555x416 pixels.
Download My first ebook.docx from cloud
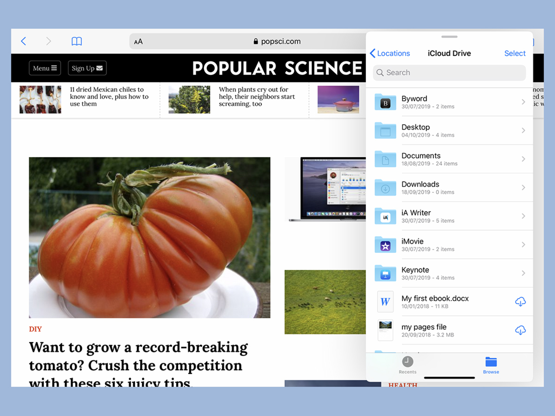[520, 302]
